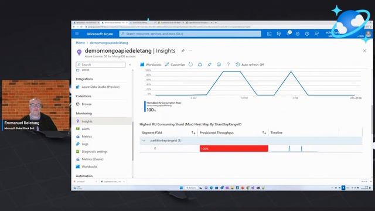375x211 pixels.
Task: Open the Auto refresh: Off setting
Action: click(250, 64)
